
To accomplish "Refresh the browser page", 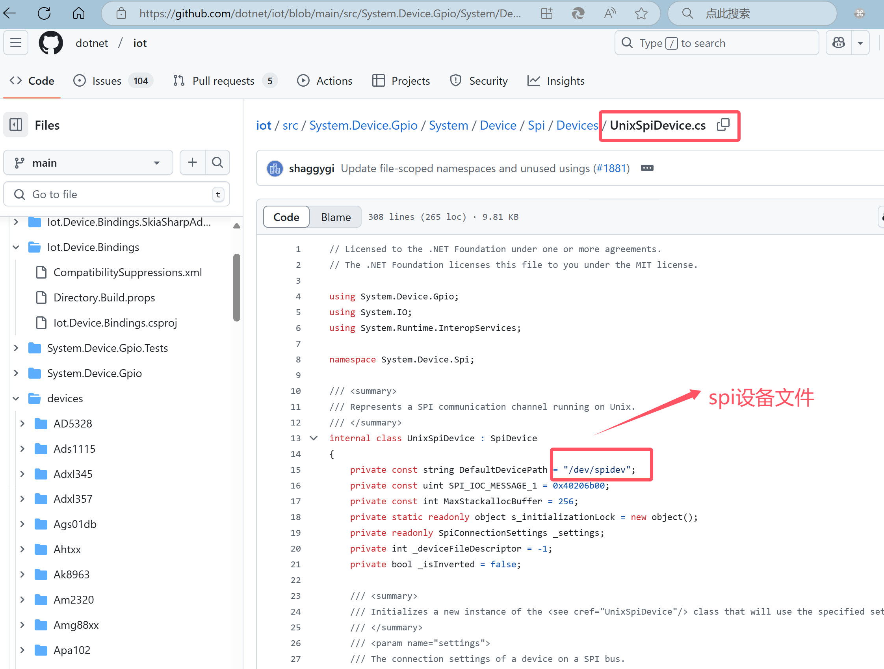I will point(44,13).
